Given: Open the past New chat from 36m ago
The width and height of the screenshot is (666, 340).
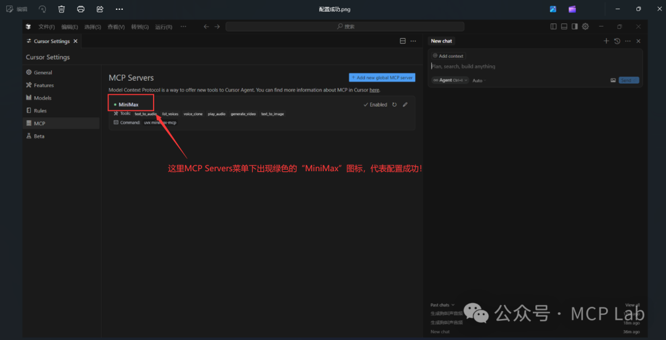Looking at the screenshot, I should click(535, 331).
